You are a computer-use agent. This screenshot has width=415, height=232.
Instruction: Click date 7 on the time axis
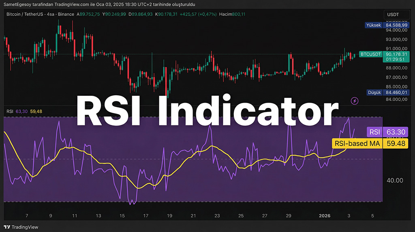[x=27, y=216]
